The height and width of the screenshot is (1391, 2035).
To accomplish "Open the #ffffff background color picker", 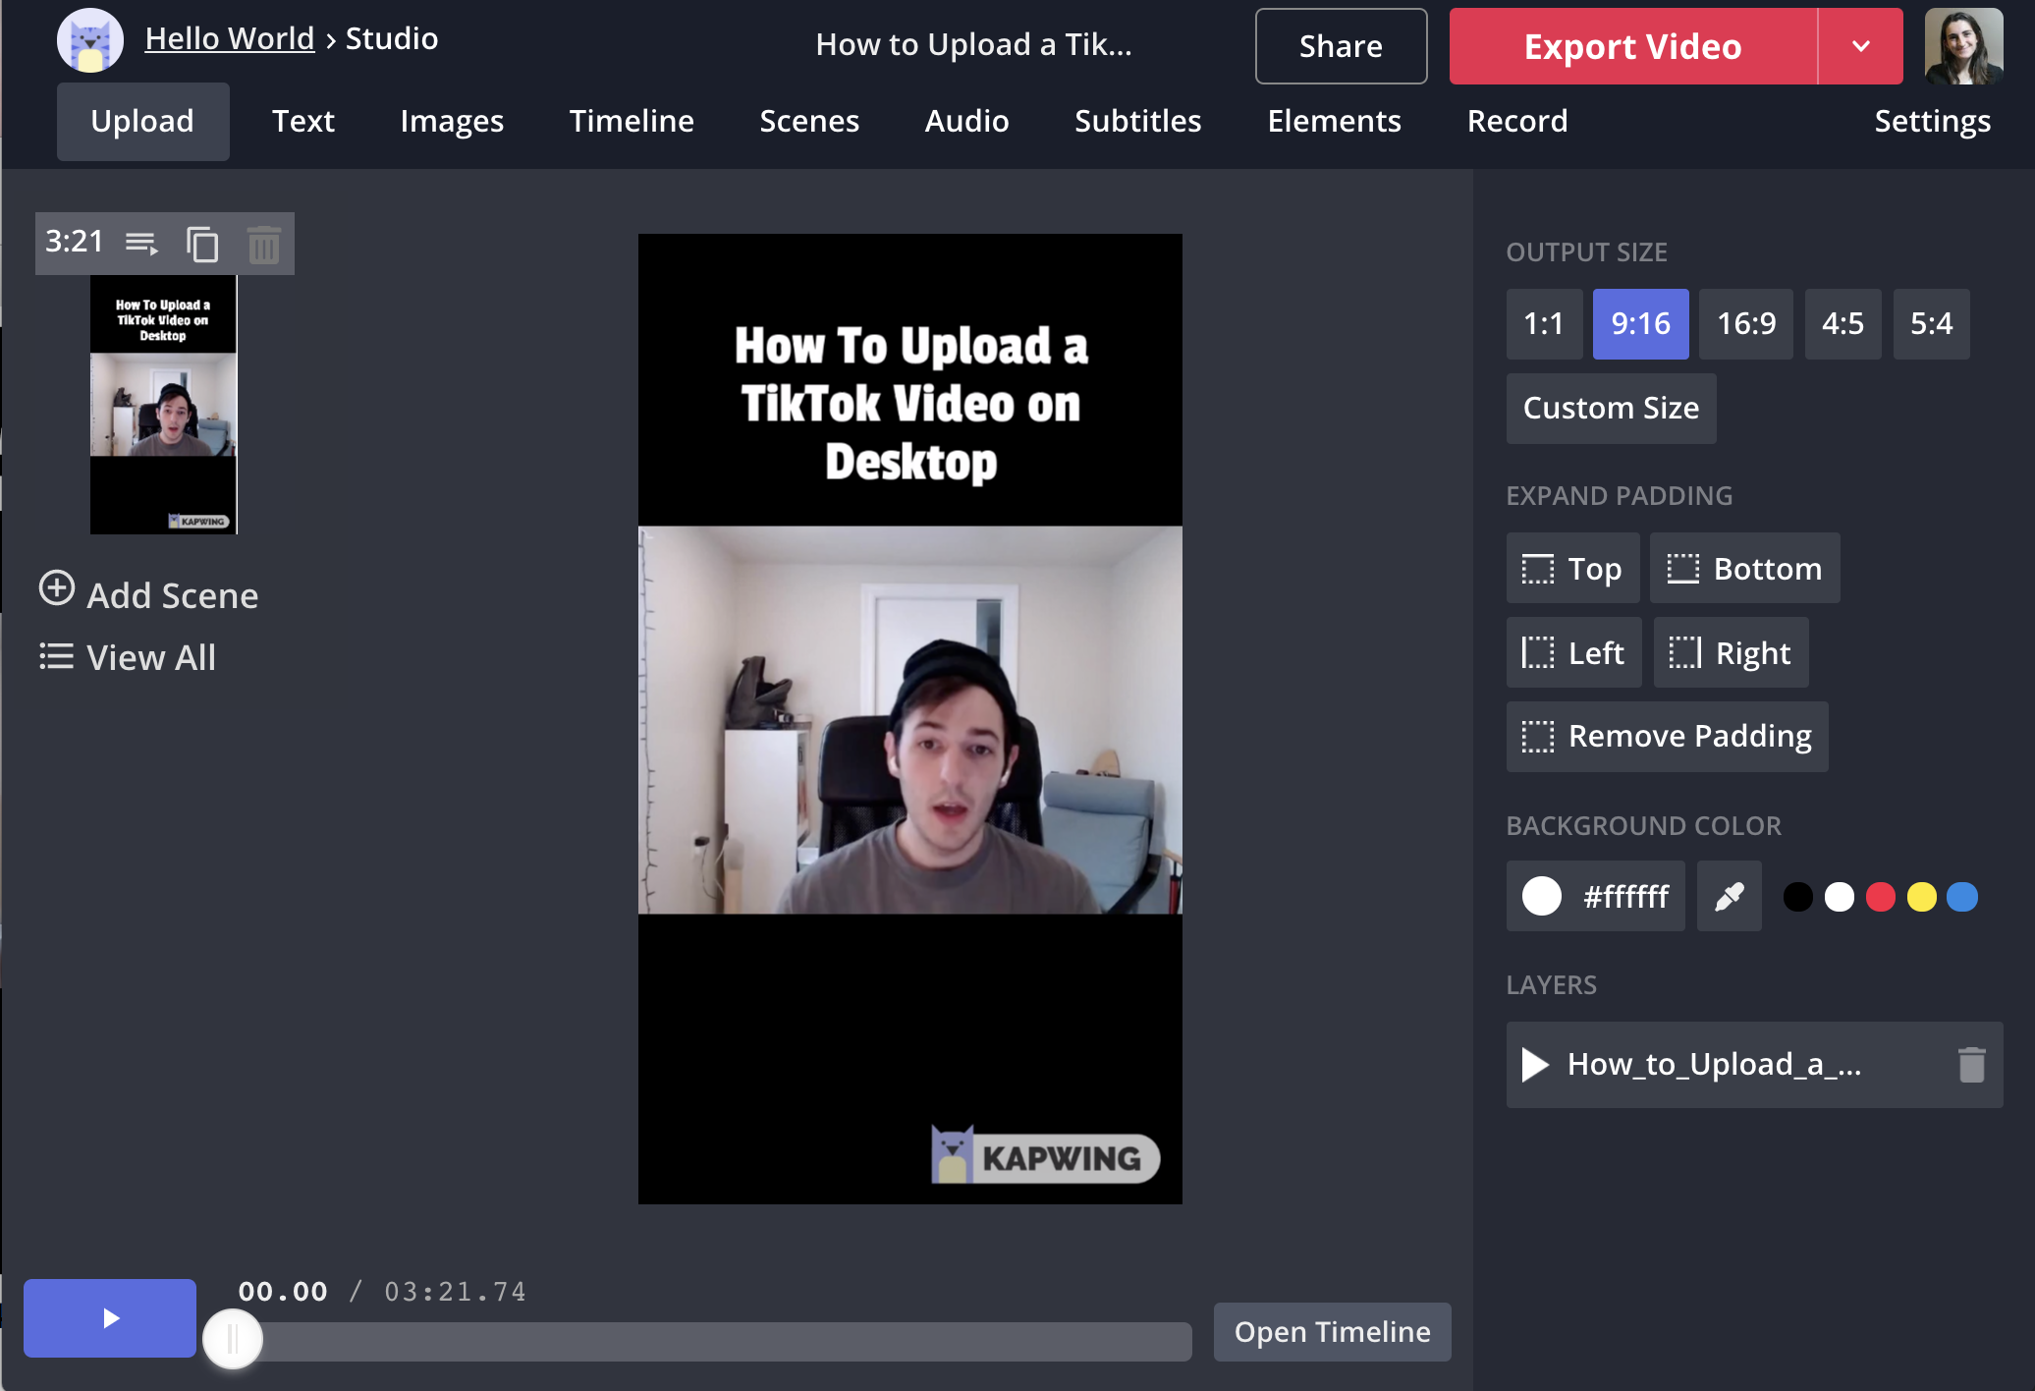I will coord(1595,896).
